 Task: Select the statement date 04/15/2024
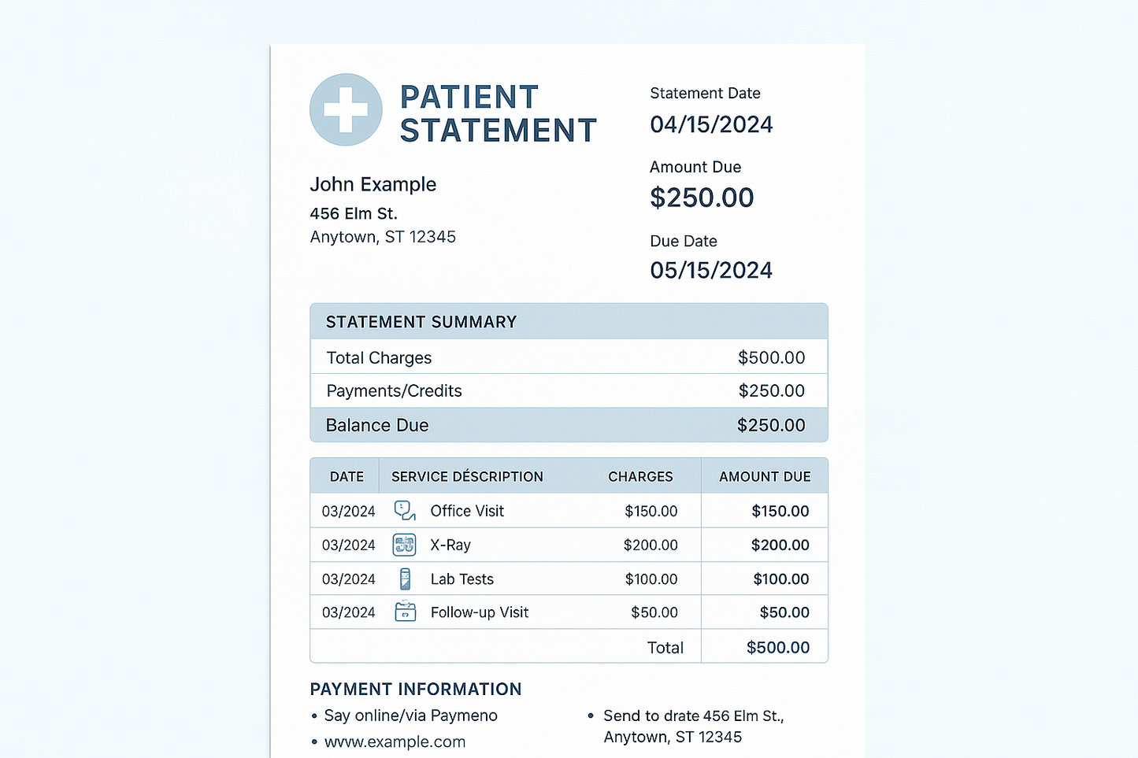pos(711,124)
